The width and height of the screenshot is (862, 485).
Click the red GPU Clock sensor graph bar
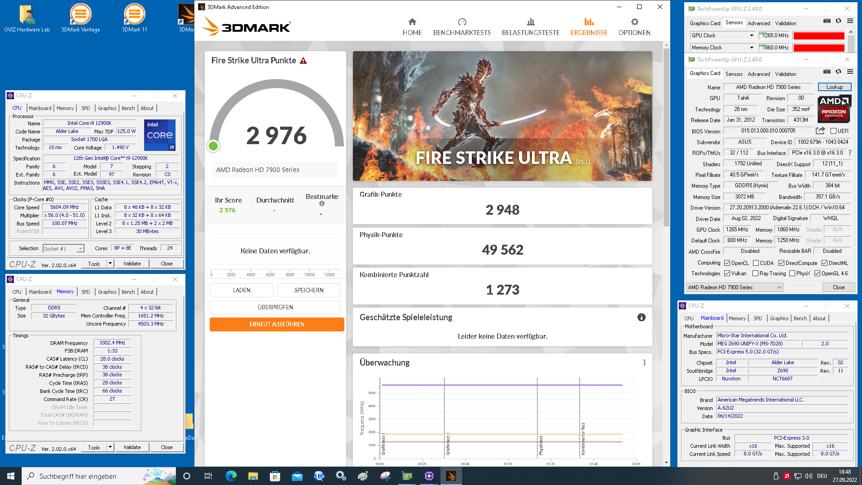[818, 36]
